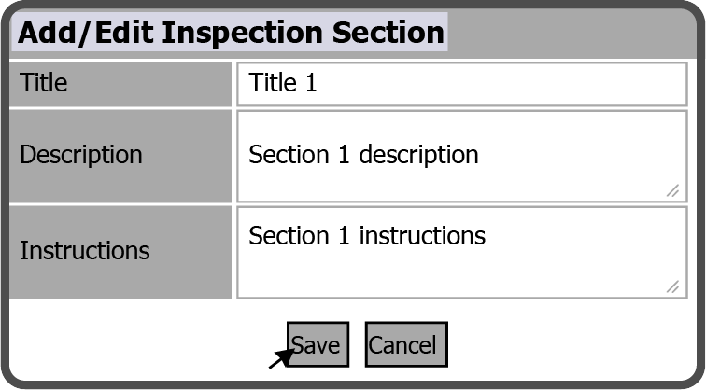Click the Save button
706x390 pixels.
click(x=318, y=344)
